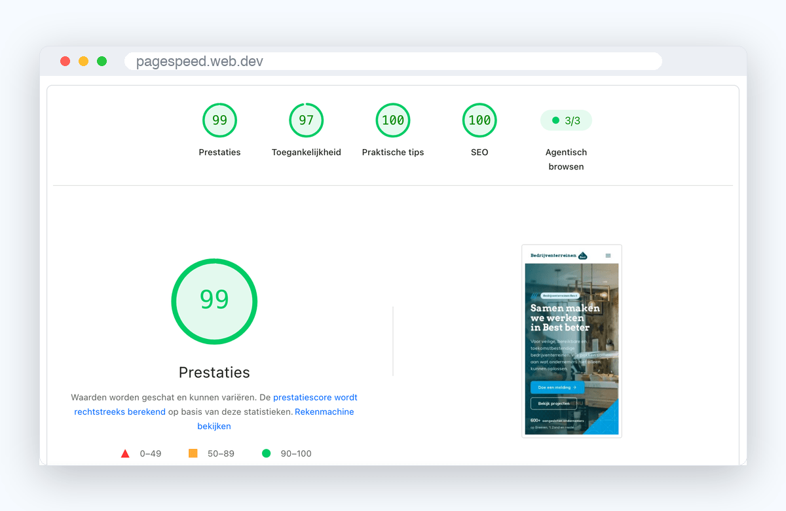786x511 pixels.
Task: Click 'Doe een melding' button in thumbnail
Action: point(557,387)
